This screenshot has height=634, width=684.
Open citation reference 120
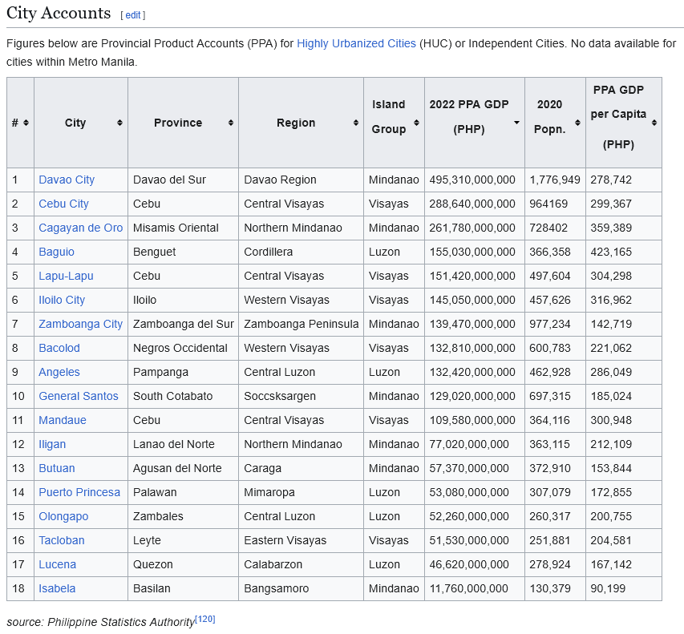tap(205, 620)
